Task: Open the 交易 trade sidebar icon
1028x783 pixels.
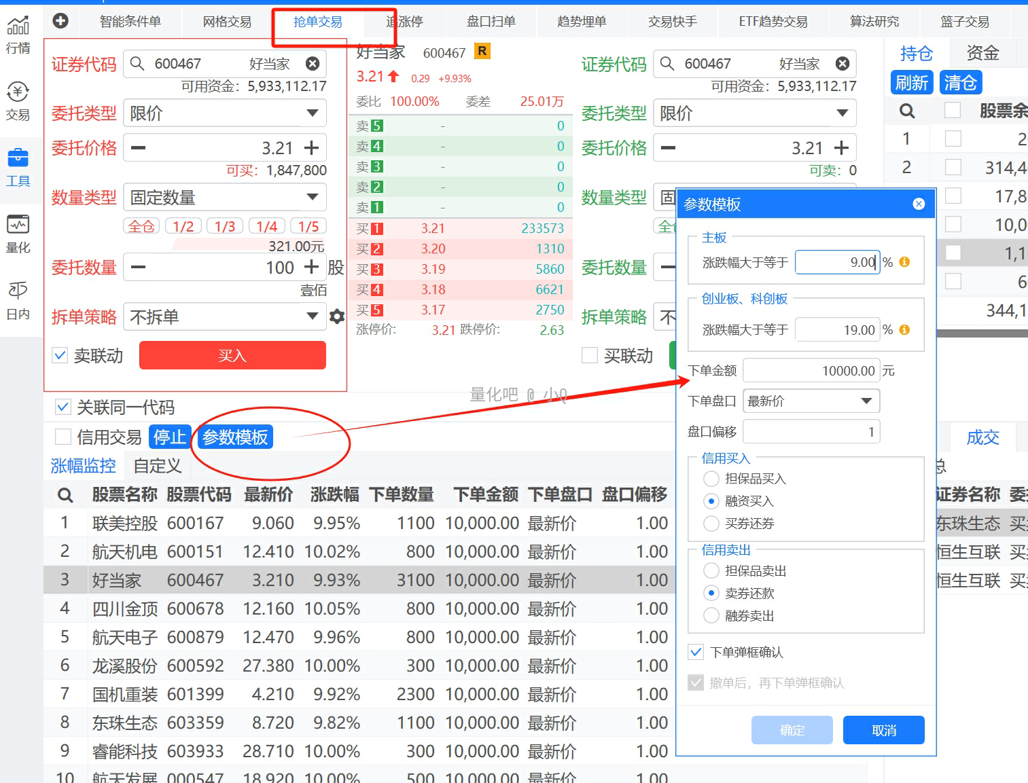Action: coord(18,101)
